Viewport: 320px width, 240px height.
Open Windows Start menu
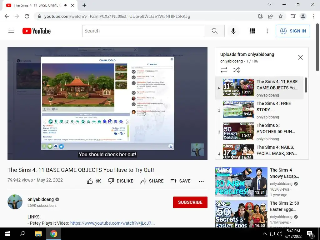(x=7, y=234)
